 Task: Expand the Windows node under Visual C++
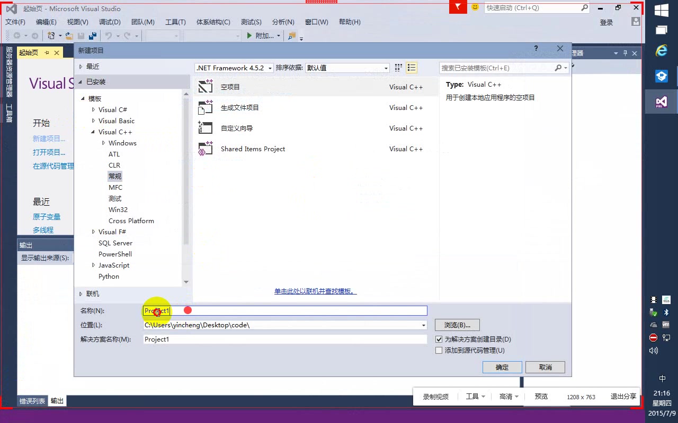tap(103, 143)
